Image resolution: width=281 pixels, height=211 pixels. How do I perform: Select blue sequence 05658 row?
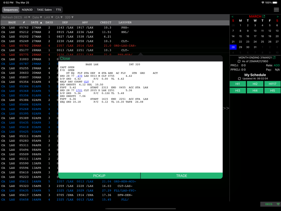point(115,199)
